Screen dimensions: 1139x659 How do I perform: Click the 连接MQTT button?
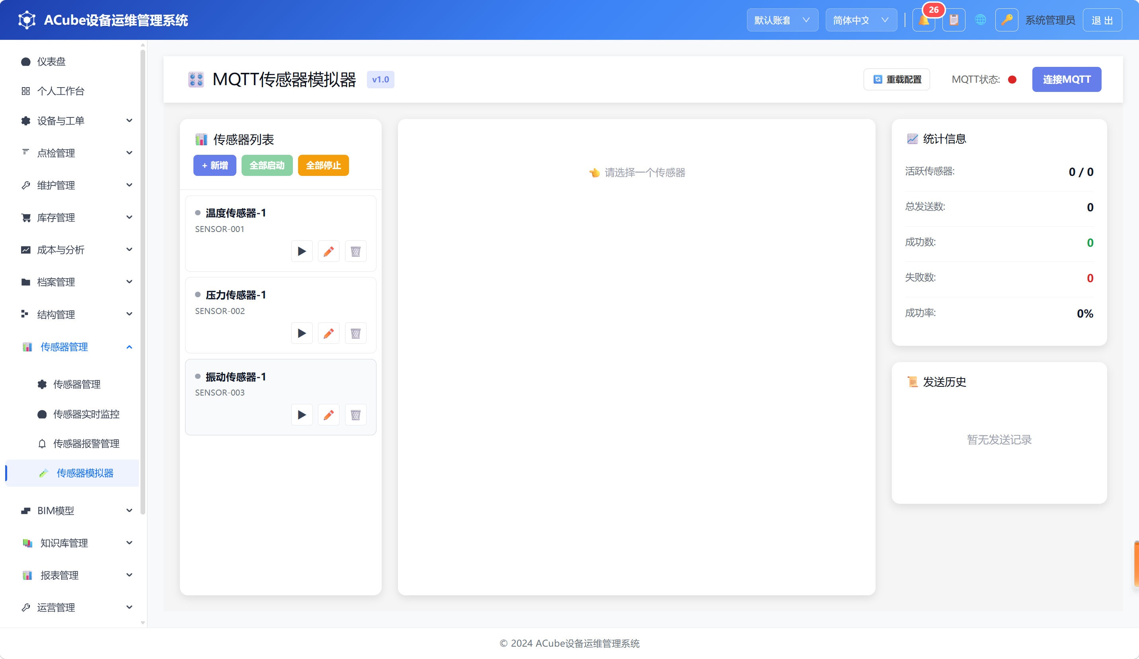coord(1067,80)
